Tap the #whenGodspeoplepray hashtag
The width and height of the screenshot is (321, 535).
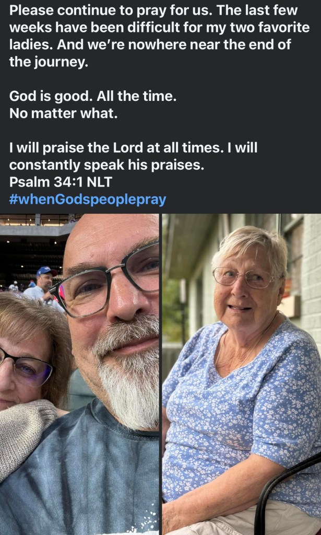point(87,199)
